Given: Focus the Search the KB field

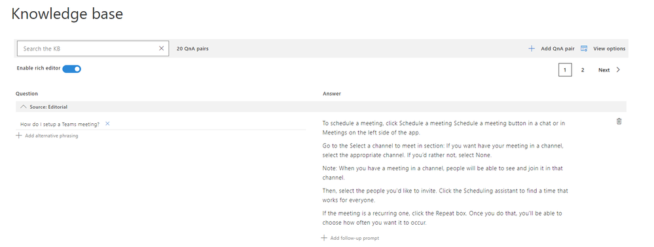Looking at the screenshot, I should [x=88, y=48].
